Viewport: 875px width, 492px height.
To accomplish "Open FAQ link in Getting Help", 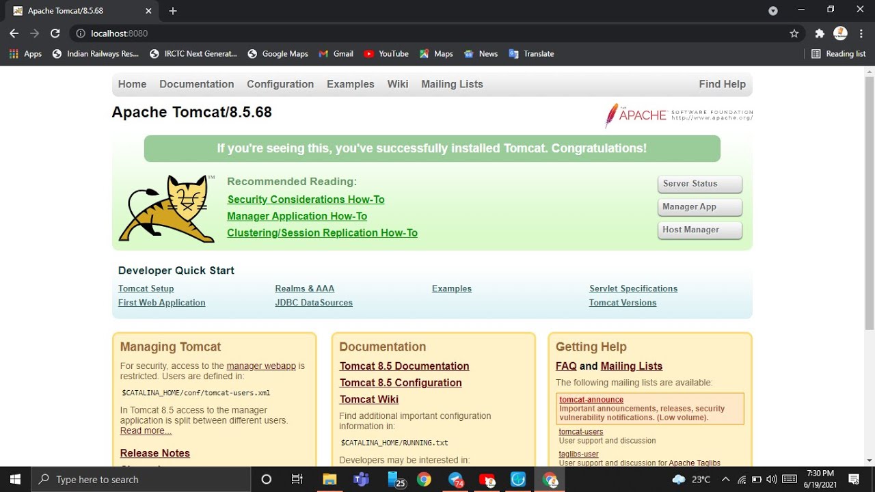I will click(566, 366).
